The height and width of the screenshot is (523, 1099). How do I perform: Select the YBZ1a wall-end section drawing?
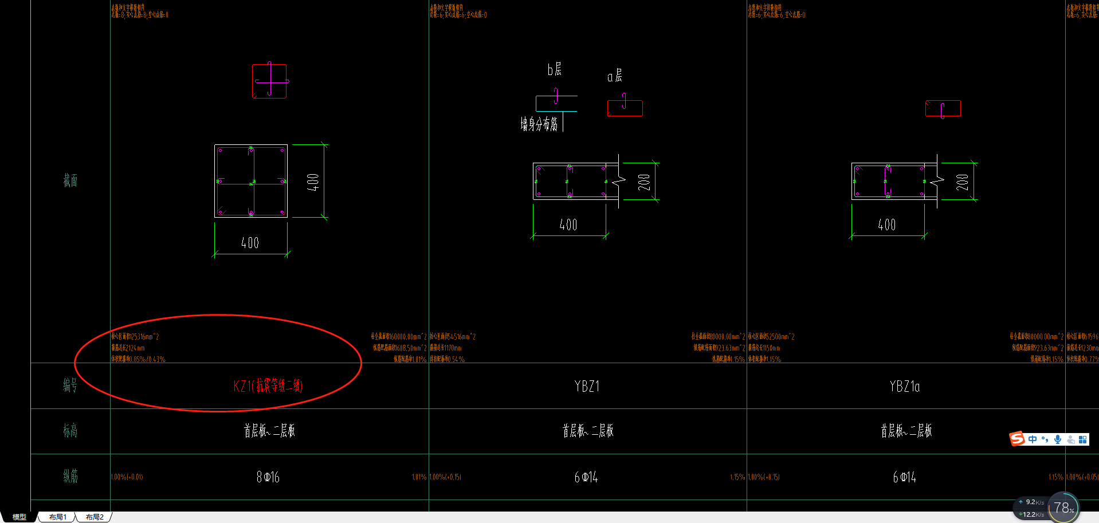894,182
